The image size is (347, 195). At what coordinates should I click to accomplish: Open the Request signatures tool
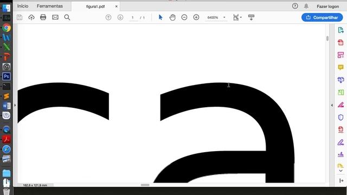coord(341,154)
